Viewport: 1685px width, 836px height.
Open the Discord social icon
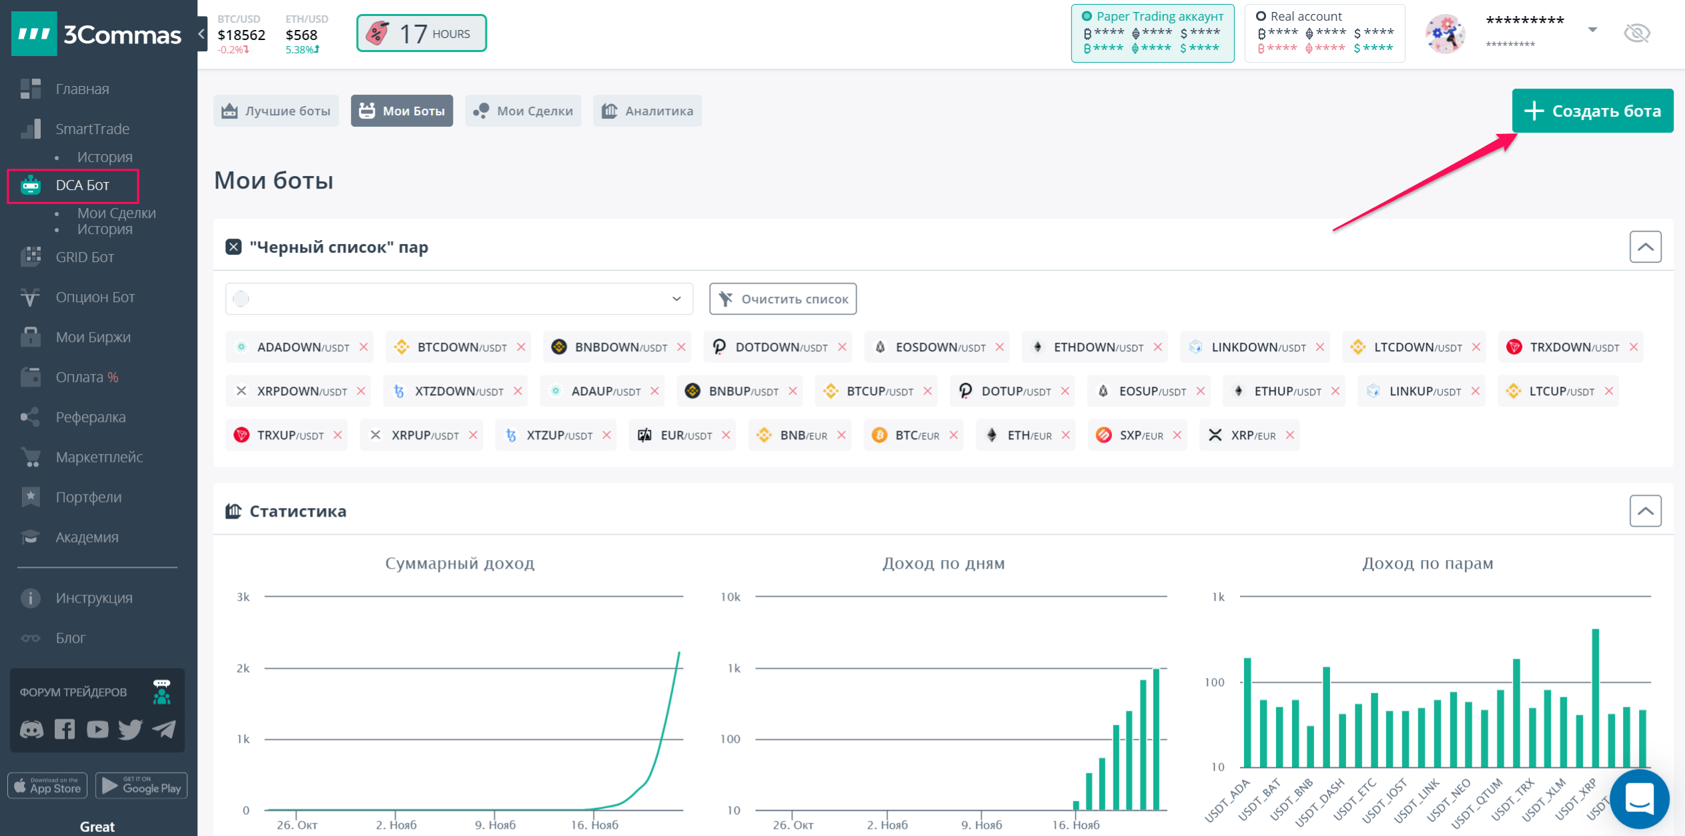click(31, 729)
